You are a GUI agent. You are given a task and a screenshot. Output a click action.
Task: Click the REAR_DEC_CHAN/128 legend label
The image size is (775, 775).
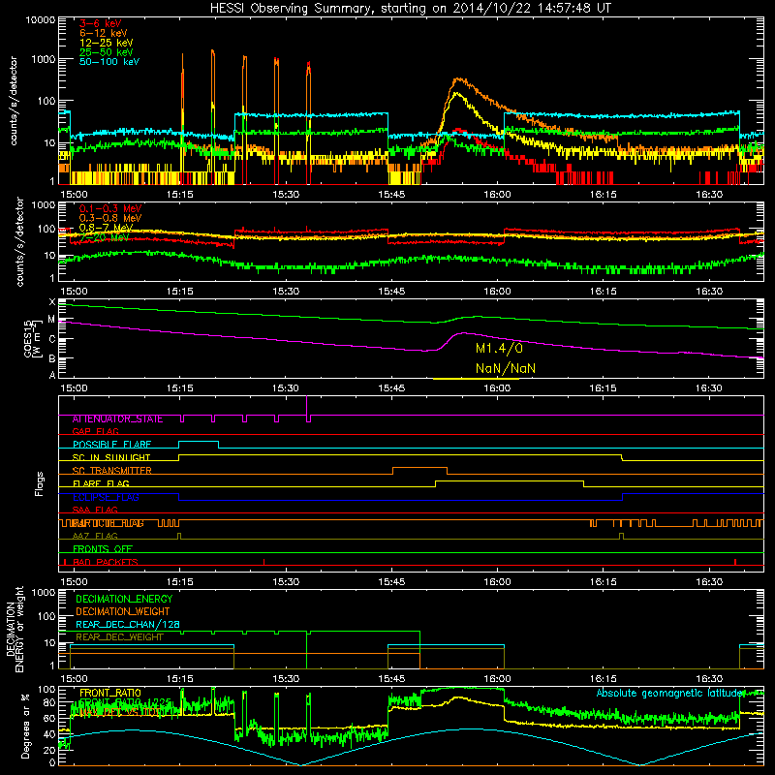(128, 624)
